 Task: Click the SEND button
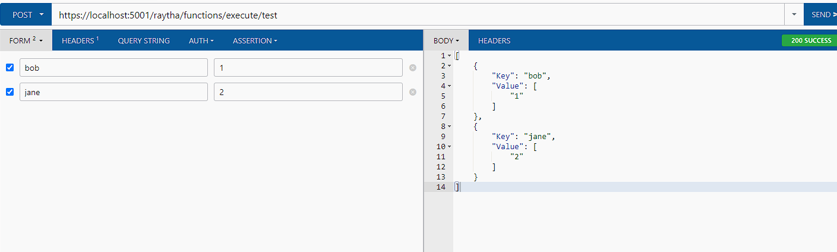pyautogui.click(x=820, y=15)
